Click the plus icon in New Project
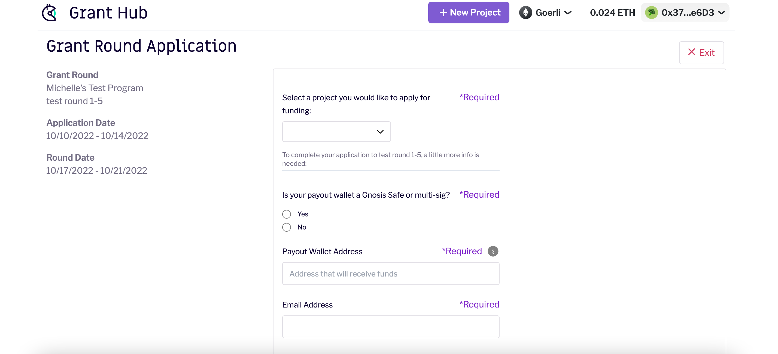 pyautogui.click(x=443, y=12)
